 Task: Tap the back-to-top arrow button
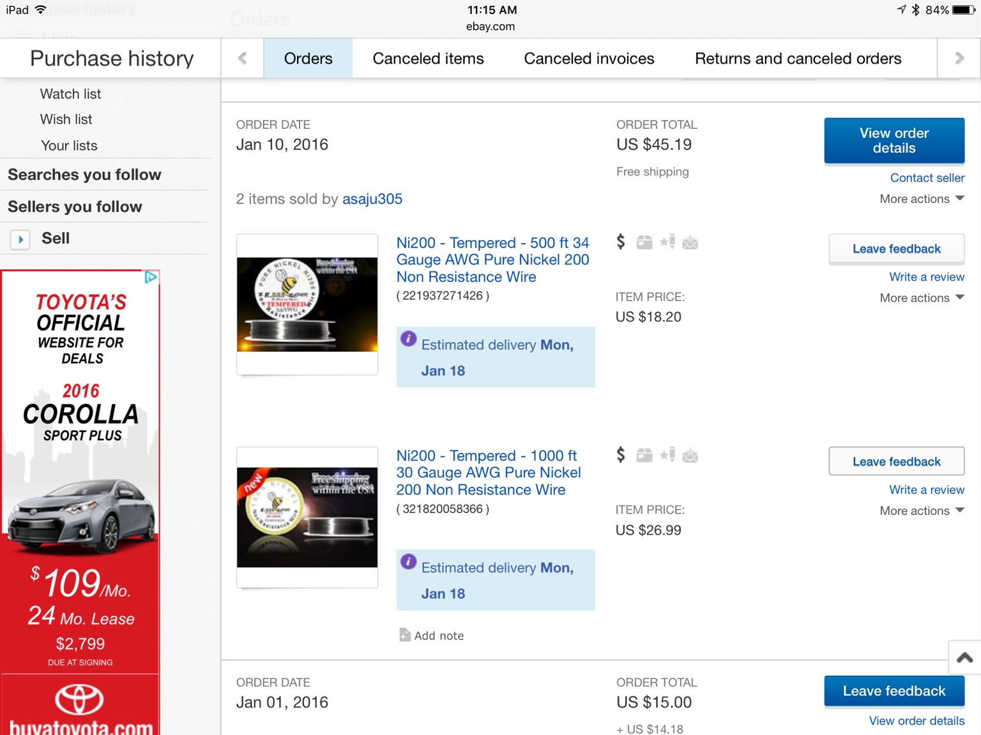pyautogui.click(x=964, y=657)
